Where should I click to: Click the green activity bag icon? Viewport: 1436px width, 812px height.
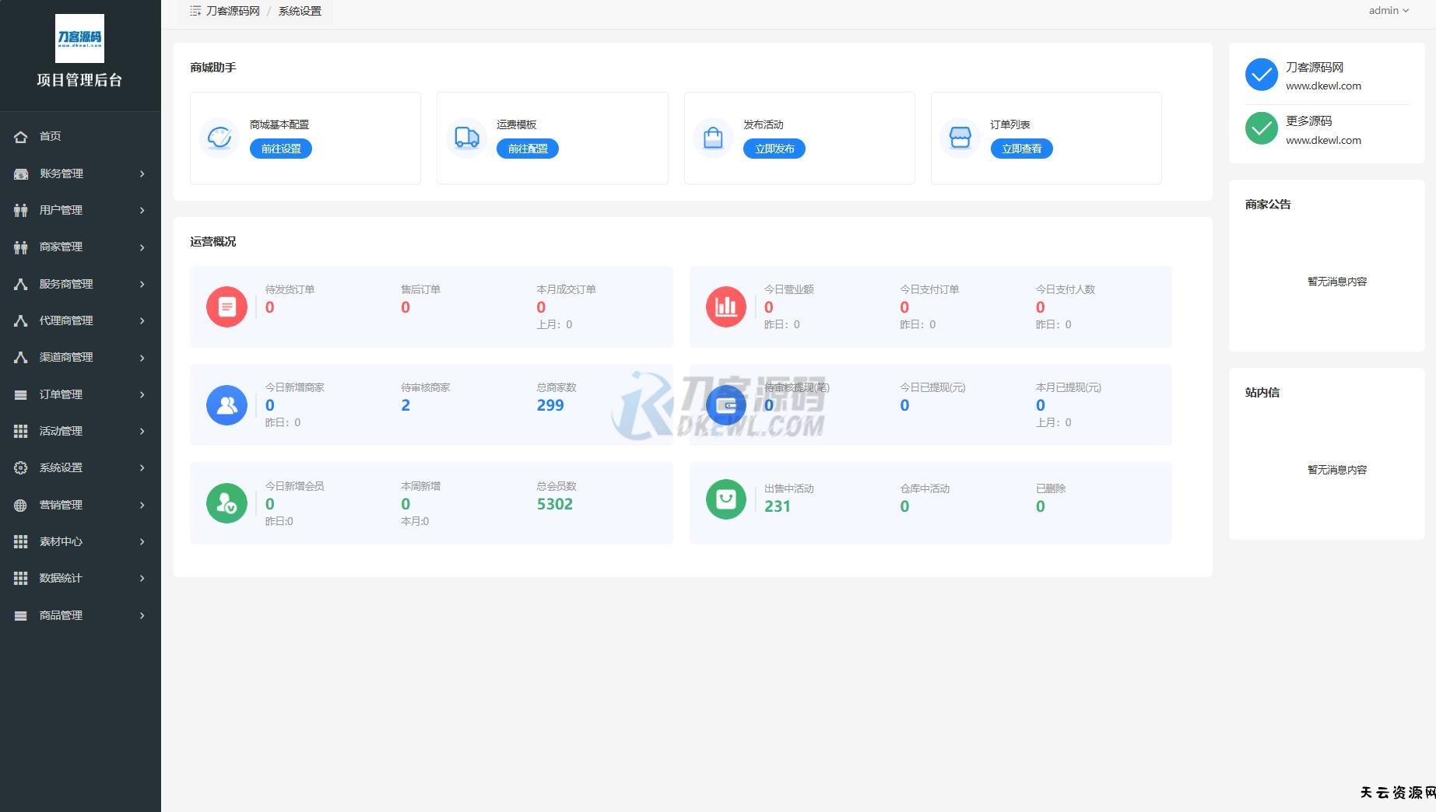725,499
